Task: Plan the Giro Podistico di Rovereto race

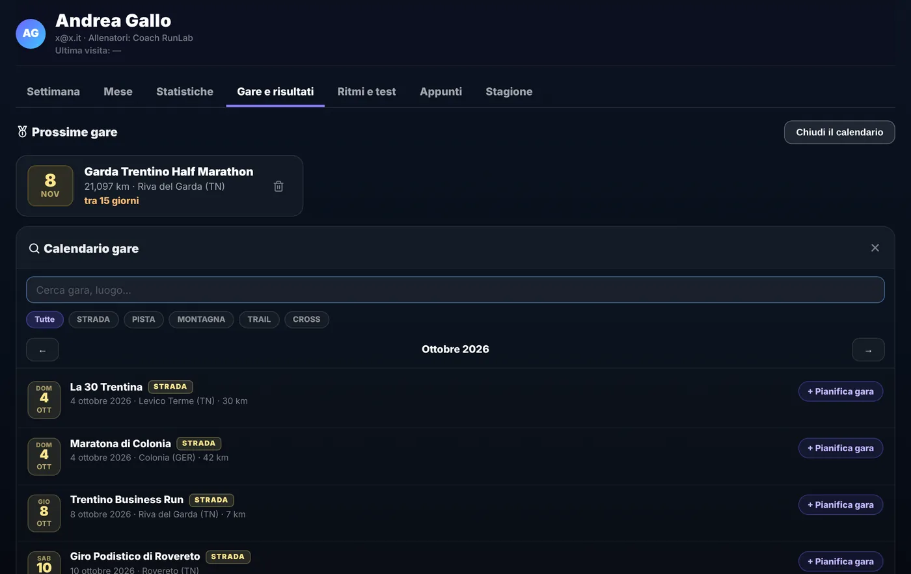Action: coord(841,561)
